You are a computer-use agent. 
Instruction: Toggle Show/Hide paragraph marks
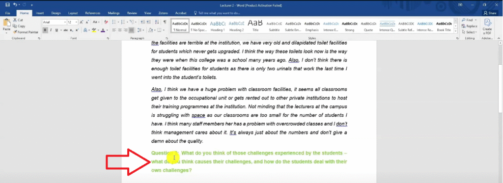click(165, 22)
